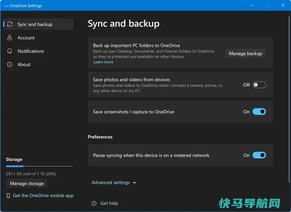291x212 pixels.
Task: Click the OneDrive cloud icon in title bar
Action: 6,6
